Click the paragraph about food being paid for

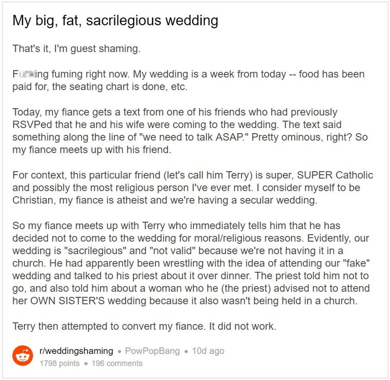coord(188,80)
